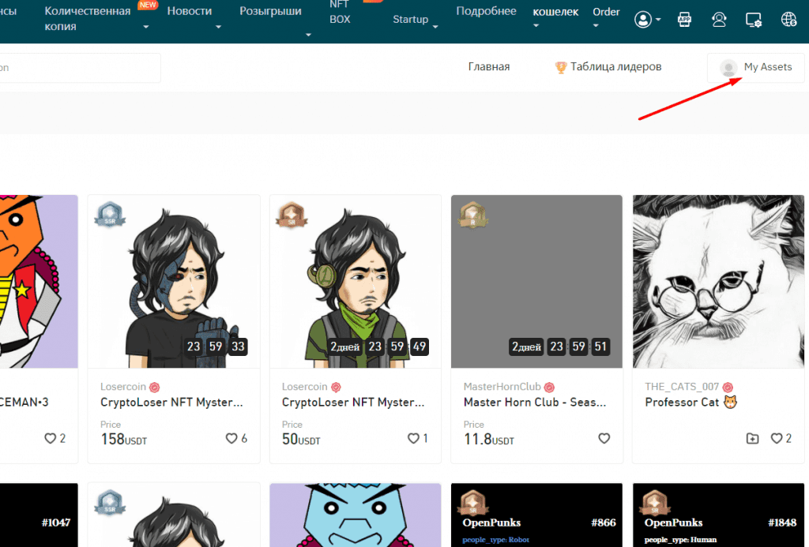809x547 pixels.
Task: Click the Master Horn Club - Seas... title
Action: 535,402
